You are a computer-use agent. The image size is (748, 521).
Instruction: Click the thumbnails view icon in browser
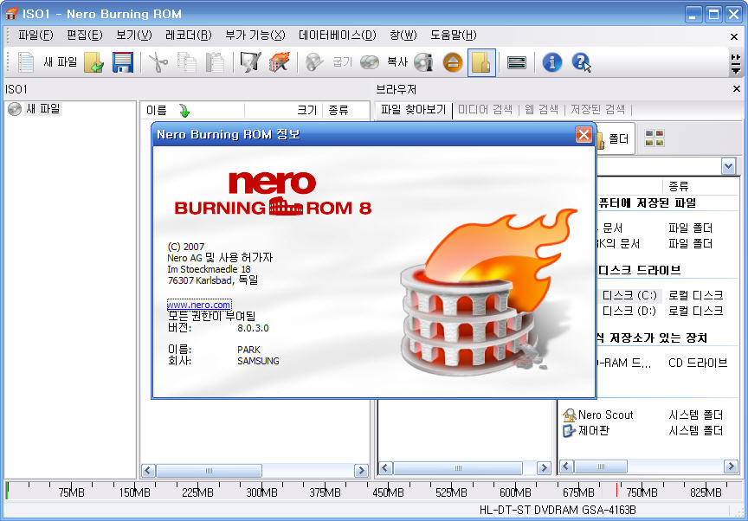click(x=654, y=138)
